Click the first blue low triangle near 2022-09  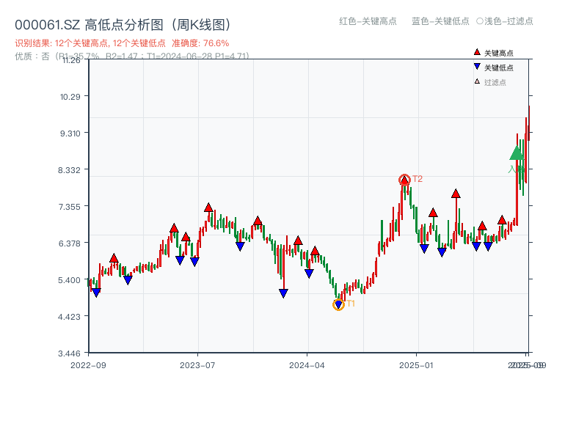(x=96, y=293)
